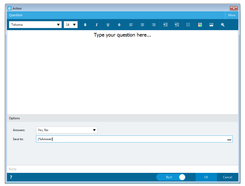Toggle strikethrough formatting
The image size is (245, 186).
(x=119, y=25)
